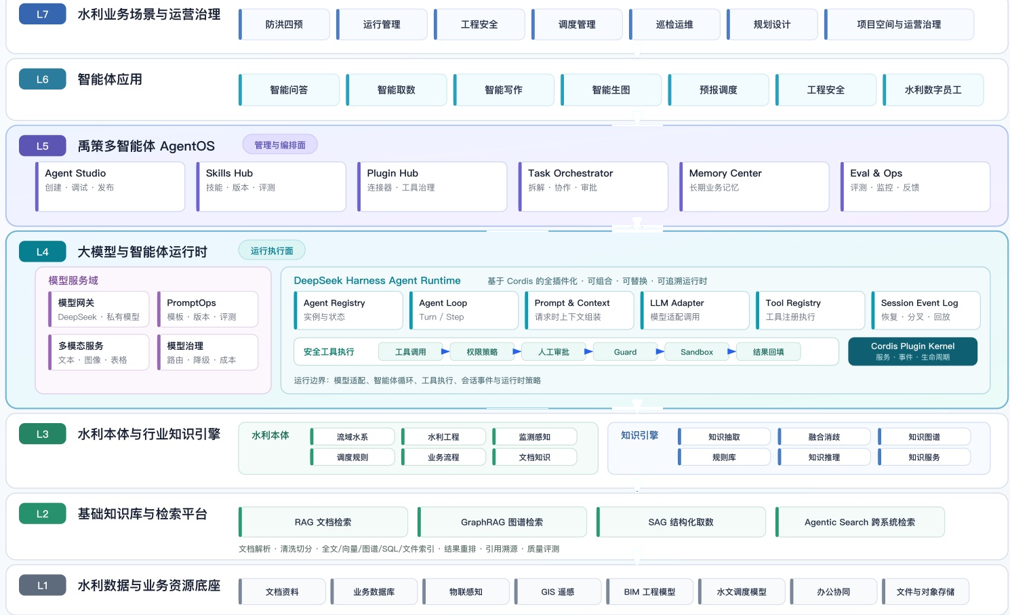Screen dimensions: 1010x615
Task: Click the Cordis Plugin Kernel block
Action: click(x=913, y=351)
